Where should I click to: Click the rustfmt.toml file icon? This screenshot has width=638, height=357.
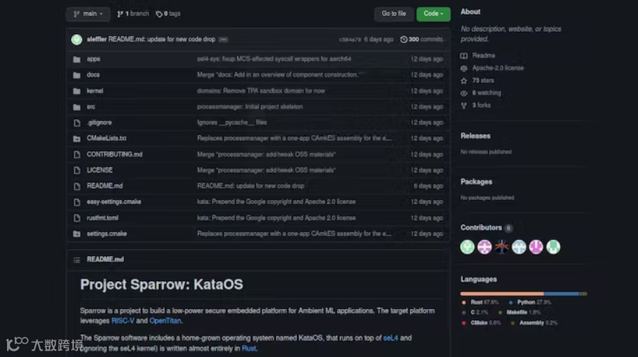[x=77, y=219]
